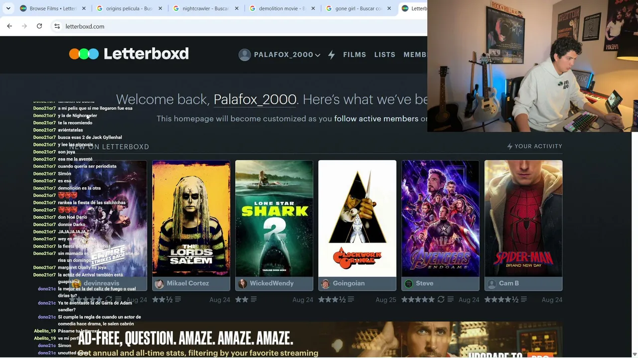Click the ad-free Pro upgrade banner
Viewport: 638px width, 358px height.
316,340
